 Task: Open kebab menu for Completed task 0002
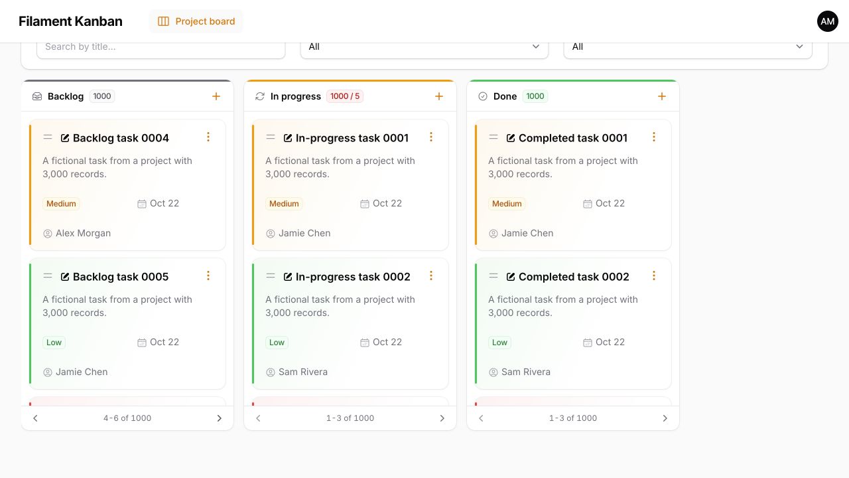pos(654,276)
